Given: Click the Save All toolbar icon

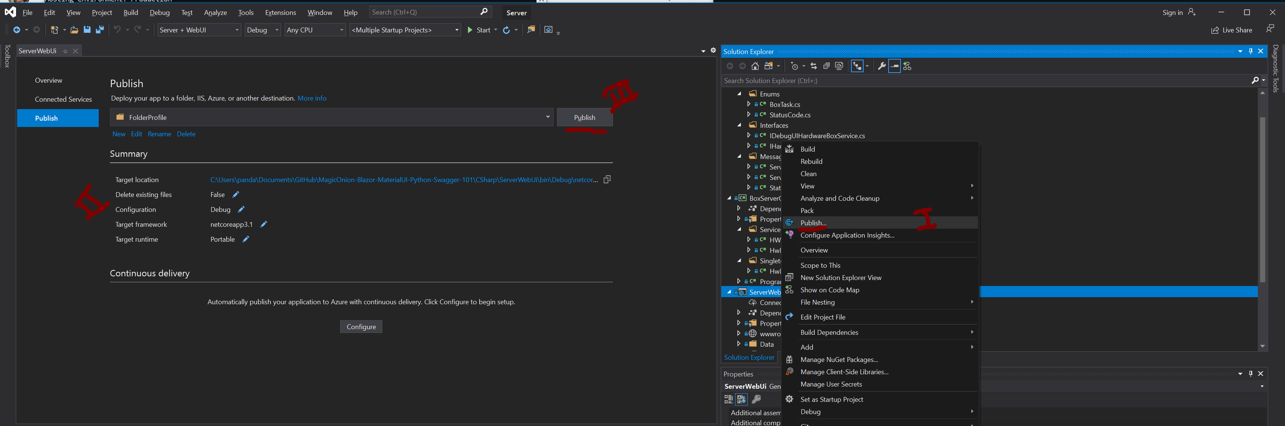Looking at the screenshot, I should pos(100,30).
